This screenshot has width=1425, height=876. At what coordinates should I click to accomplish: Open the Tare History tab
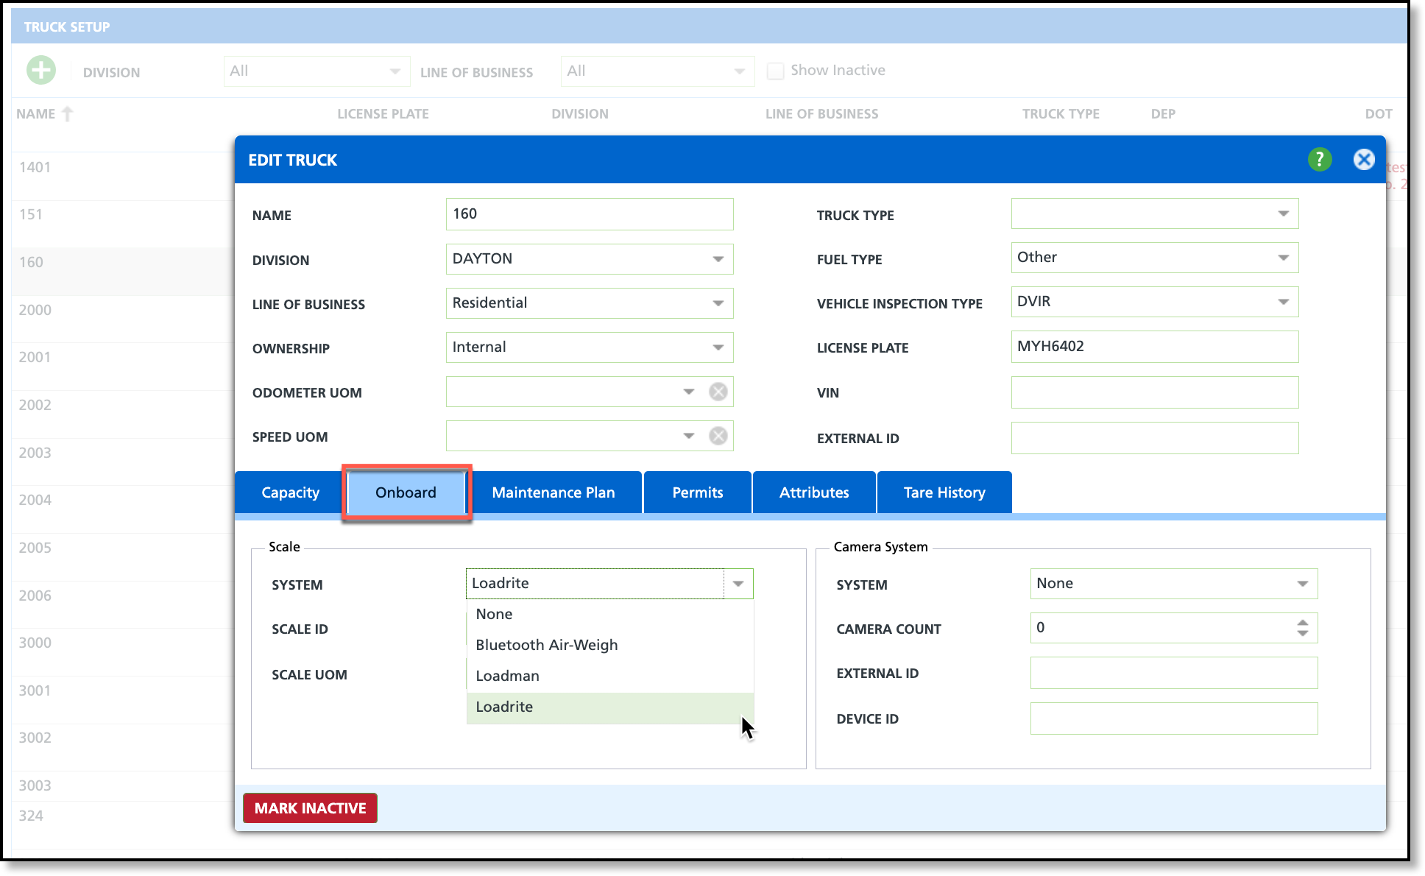click(944, 492)
